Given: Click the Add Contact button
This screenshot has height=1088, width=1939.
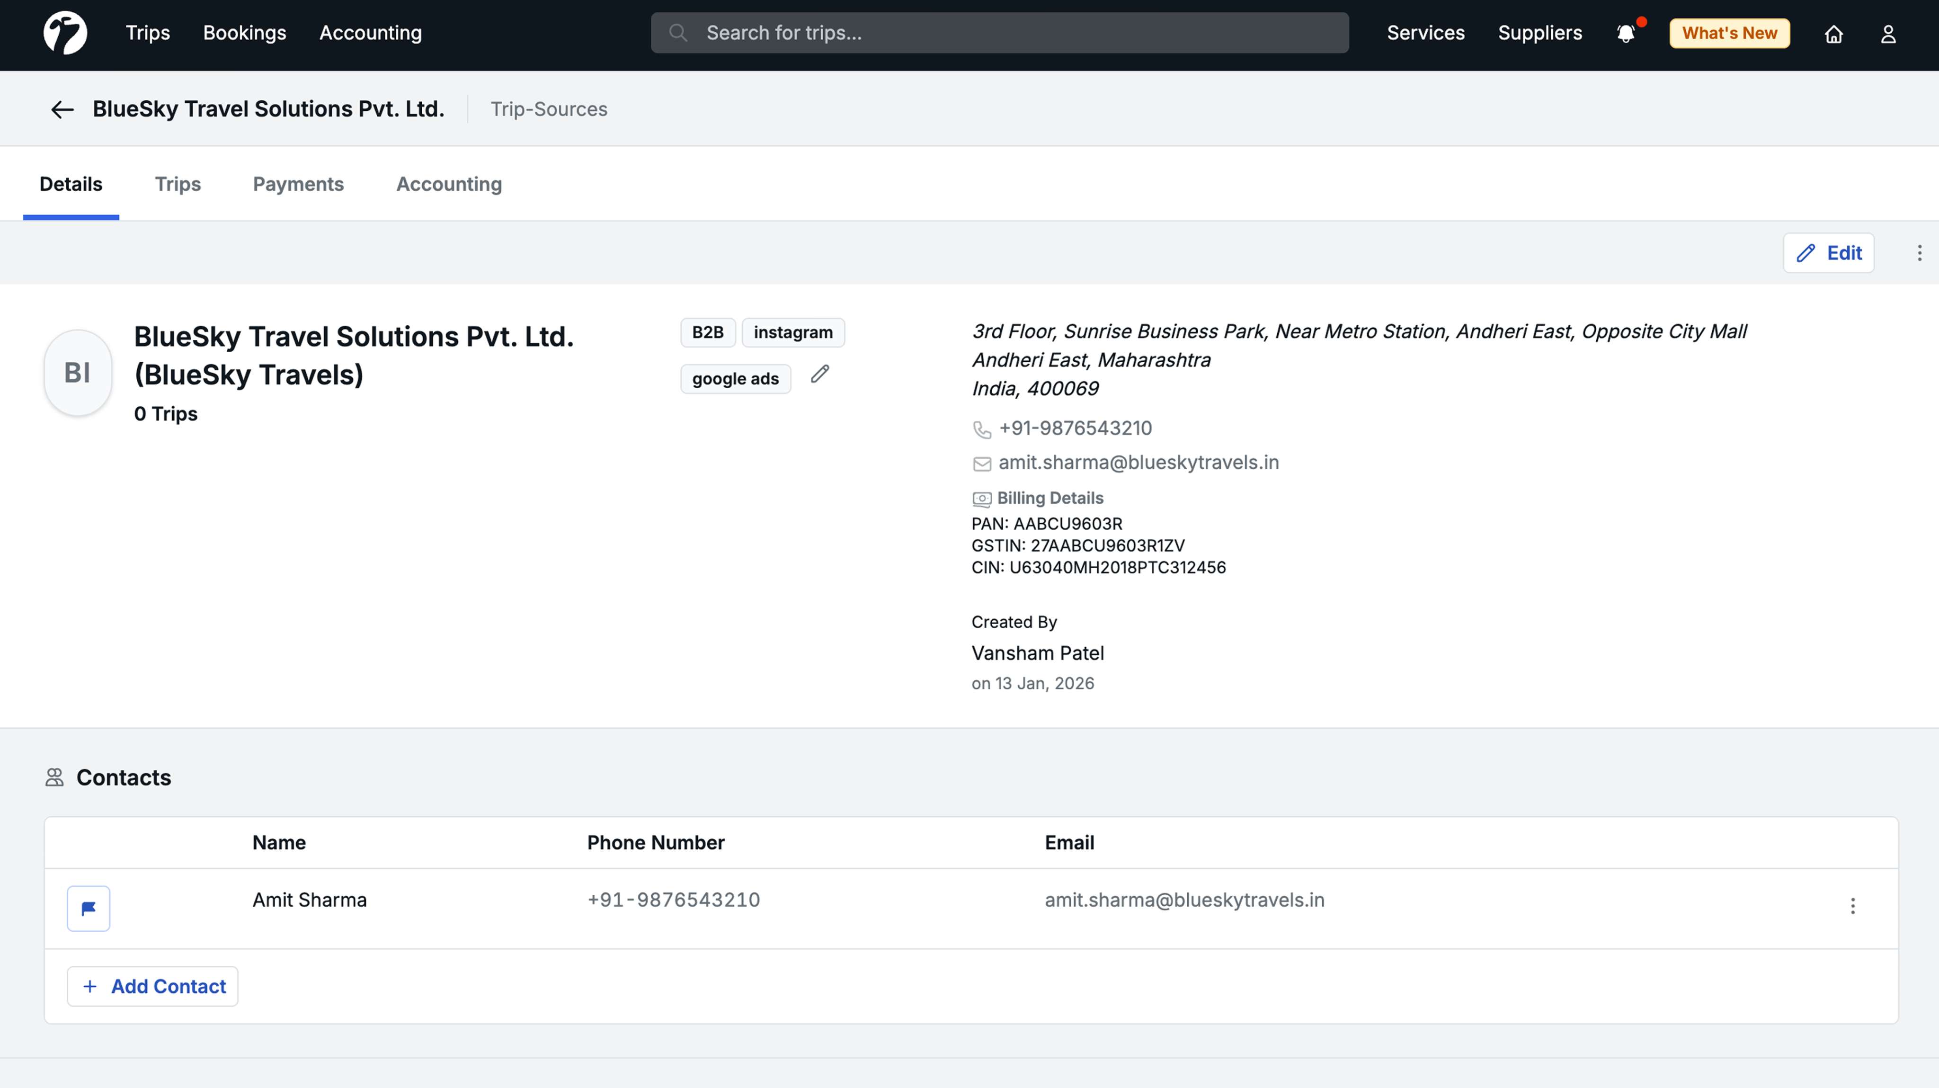Looking at the screenshot, I should pyautogui.click(x=153, y=986).
